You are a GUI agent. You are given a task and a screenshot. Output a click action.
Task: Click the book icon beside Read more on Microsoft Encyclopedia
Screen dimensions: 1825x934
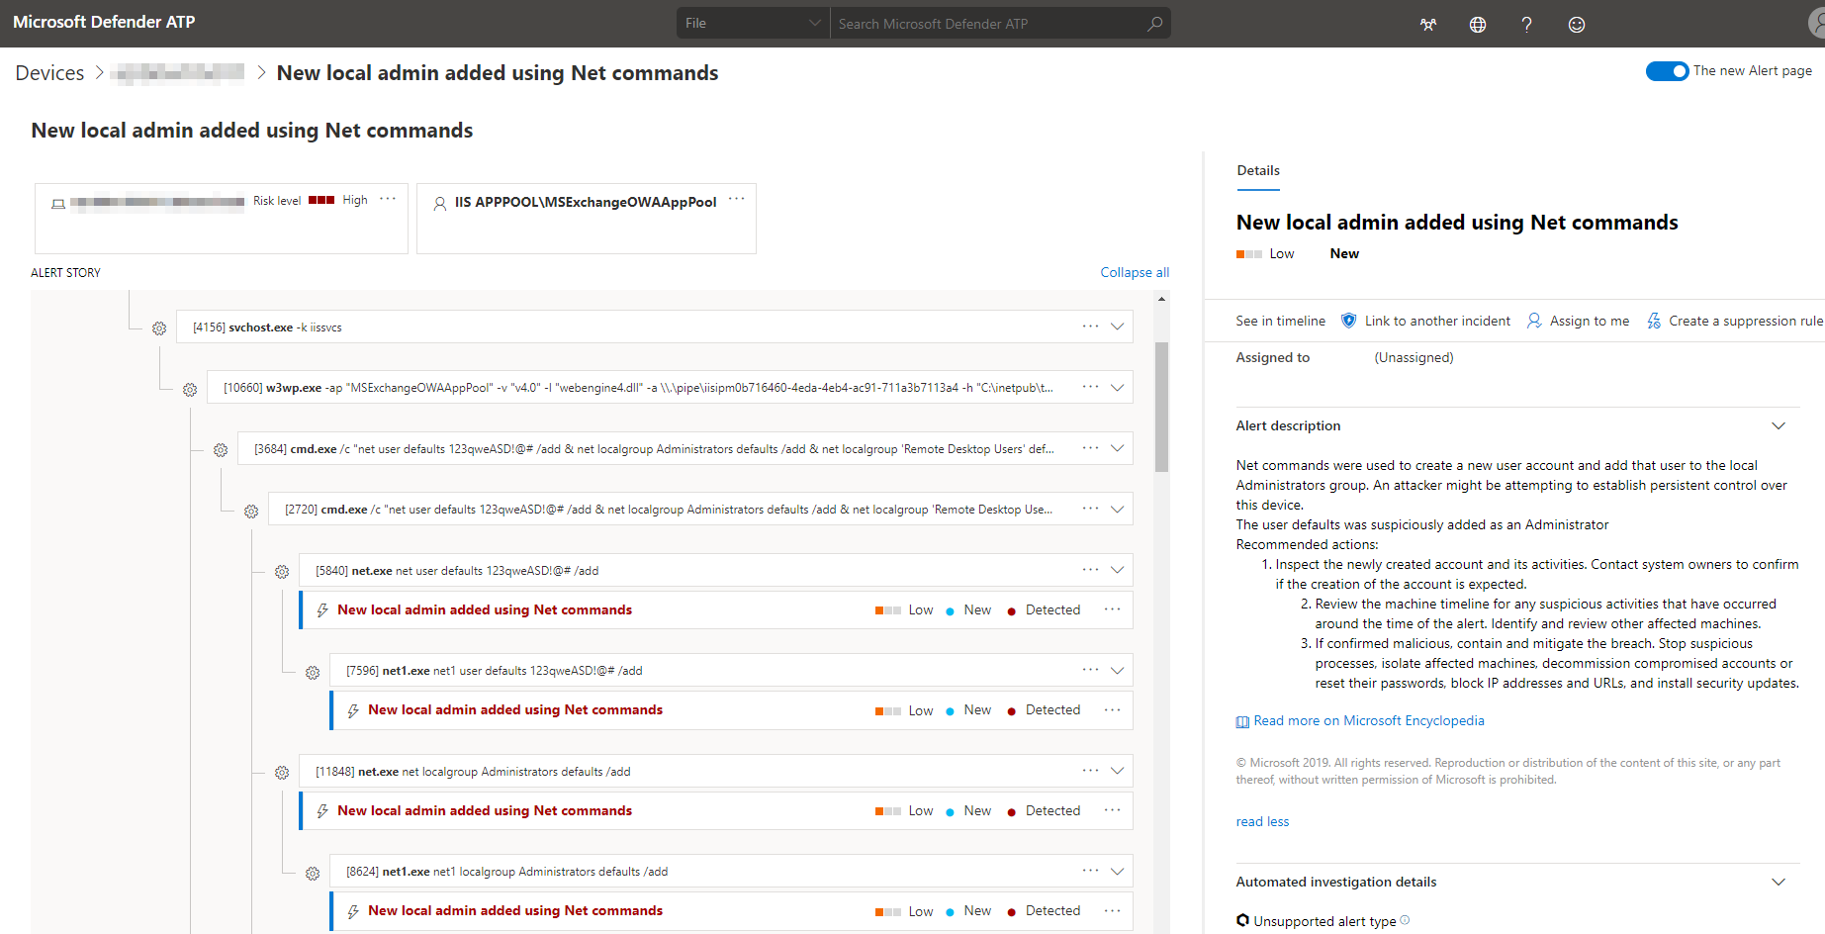[1242, 720]
